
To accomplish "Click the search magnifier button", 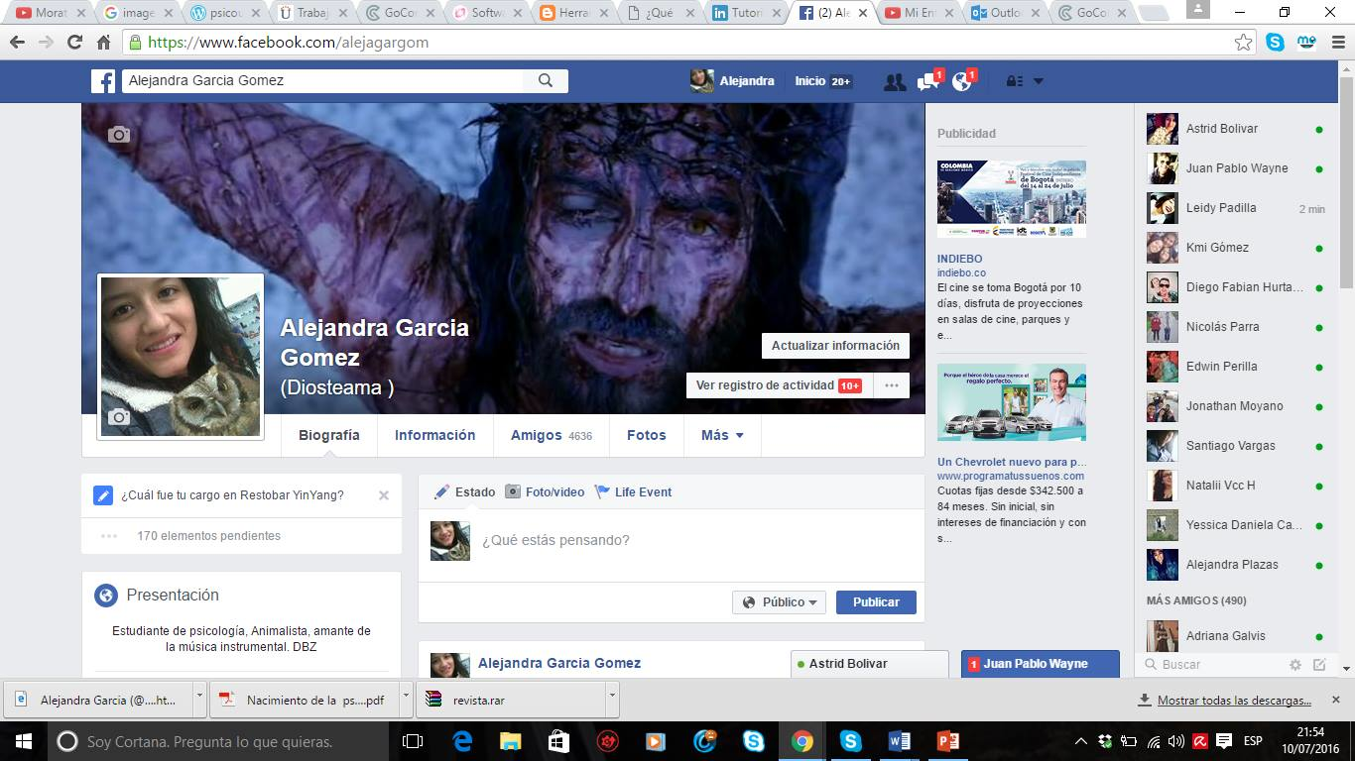I will [x=545, y=81].
